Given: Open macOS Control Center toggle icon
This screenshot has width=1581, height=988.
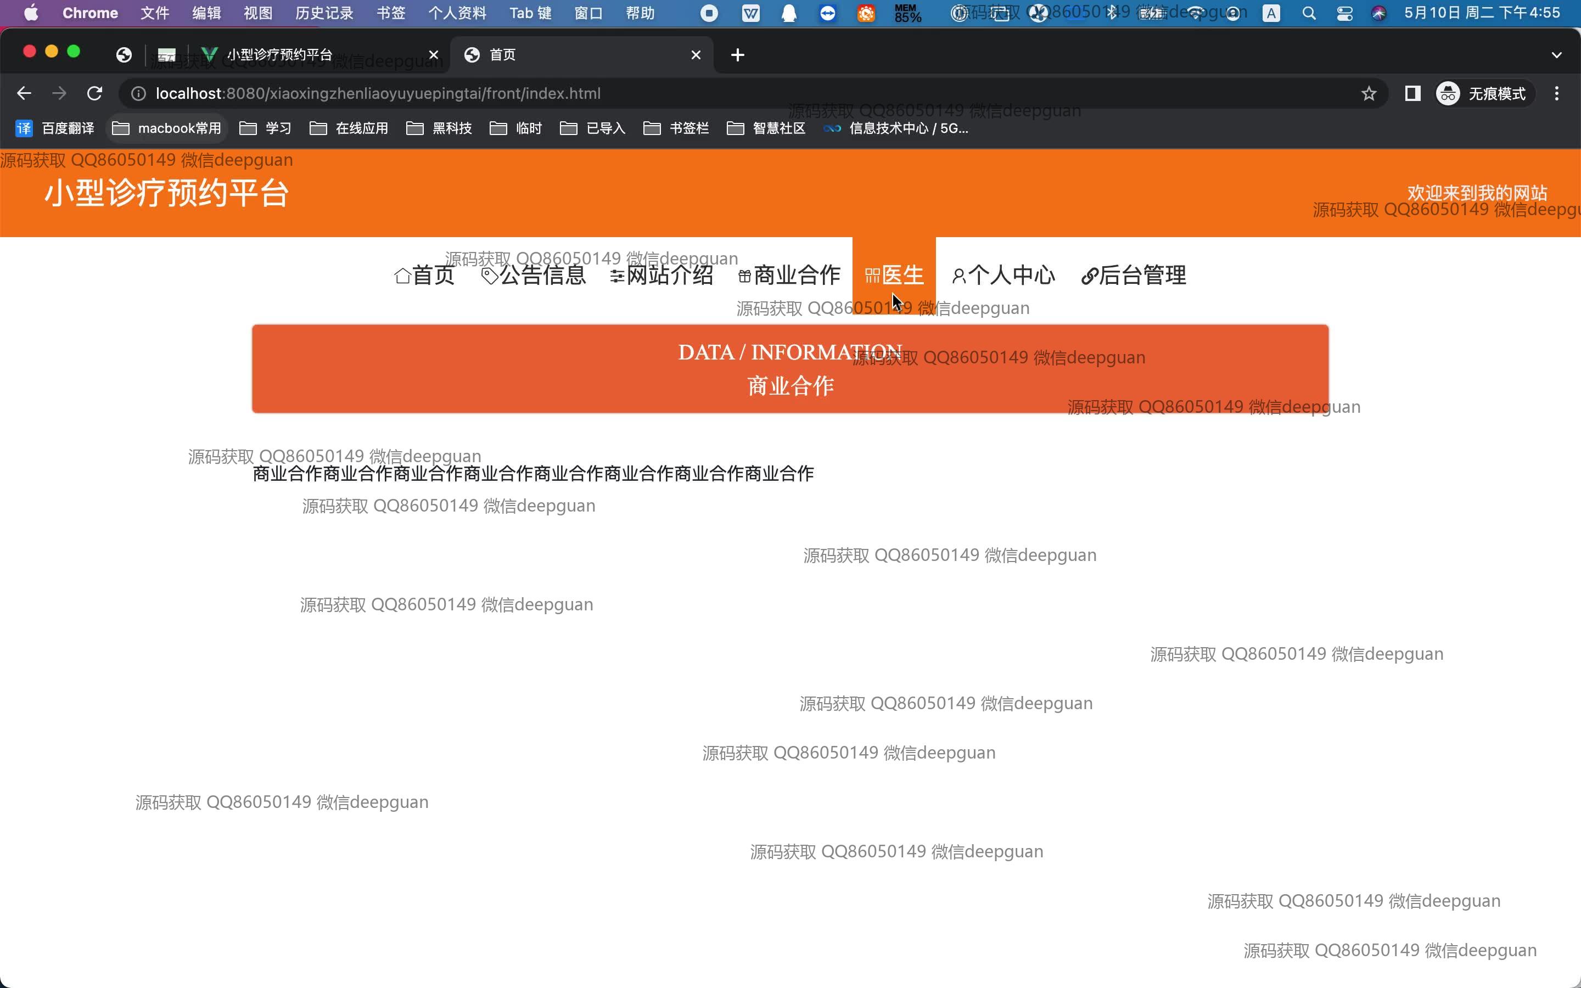Looking at the screenshot, I should [x=1344, y=13].
